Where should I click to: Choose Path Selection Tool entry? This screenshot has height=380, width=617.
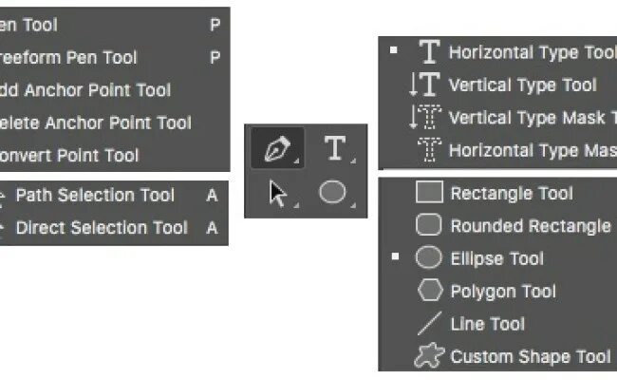point(95,195)
